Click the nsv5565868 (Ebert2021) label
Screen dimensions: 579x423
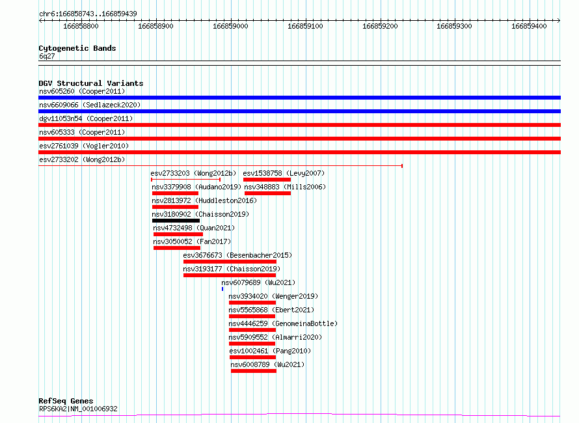pos(271,310)
